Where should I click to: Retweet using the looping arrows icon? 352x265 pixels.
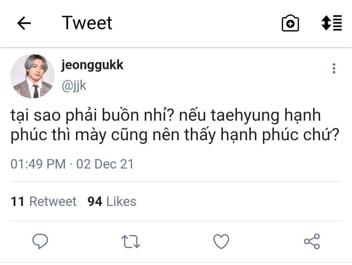coord(131,242)
